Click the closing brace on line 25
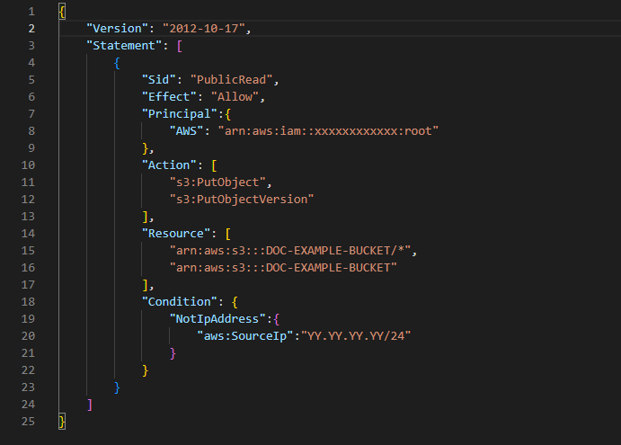Image resolution: width=621 pixels, height=445 pixels. [x=62, y=422]
